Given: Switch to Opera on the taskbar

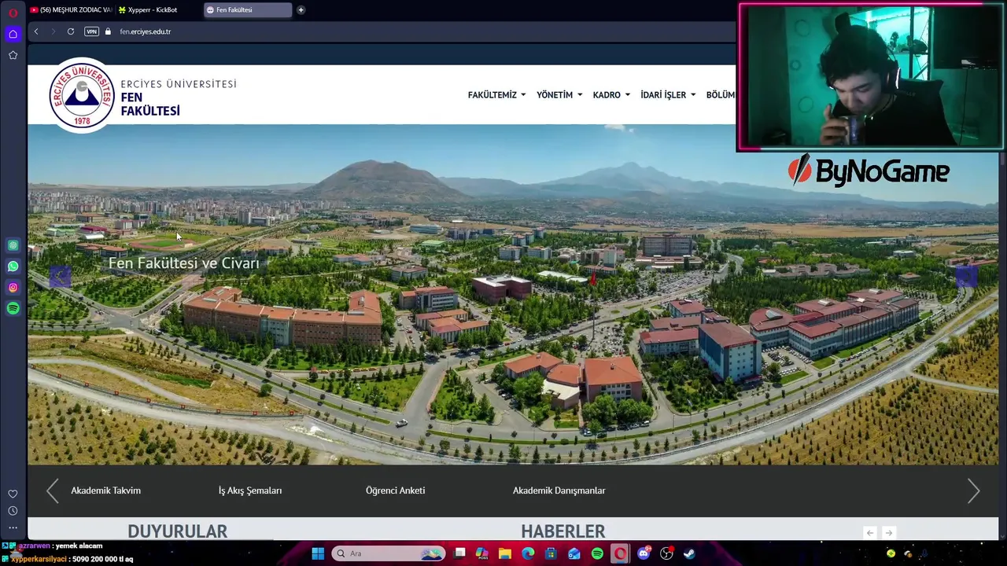Looking at the screenshot, I should 620,553.
